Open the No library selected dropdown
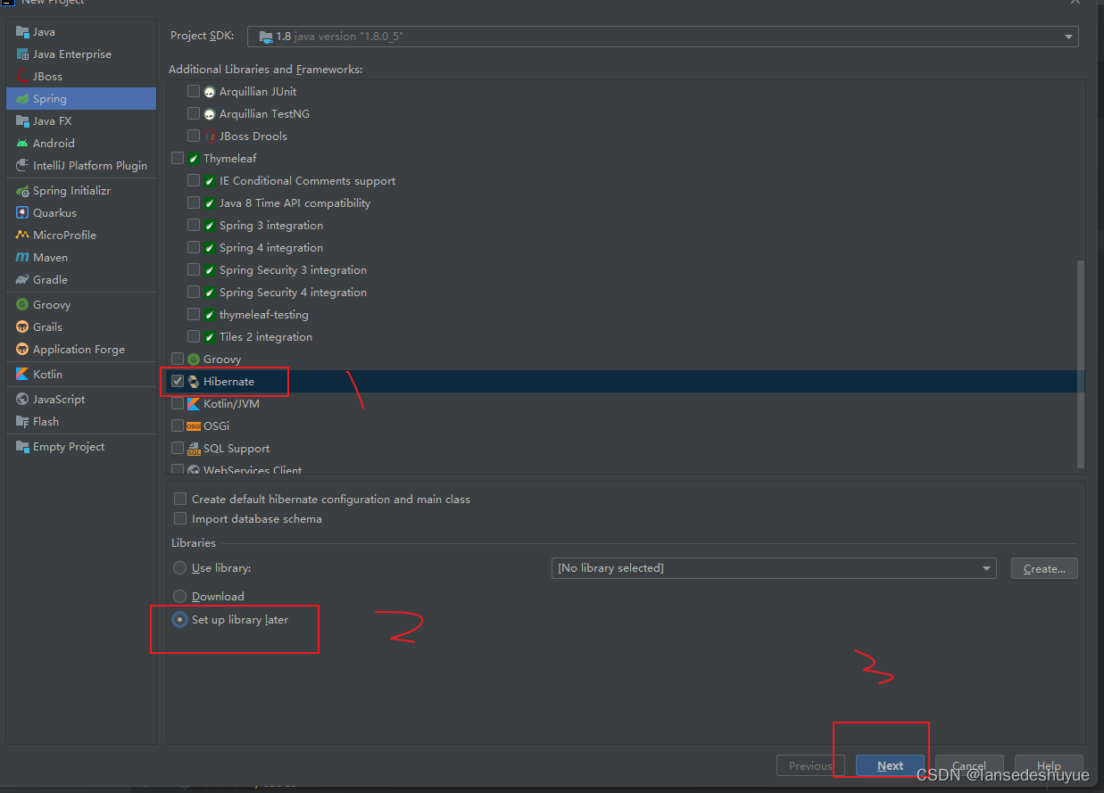Screen dimensions: 1104x793 point(774,568)
